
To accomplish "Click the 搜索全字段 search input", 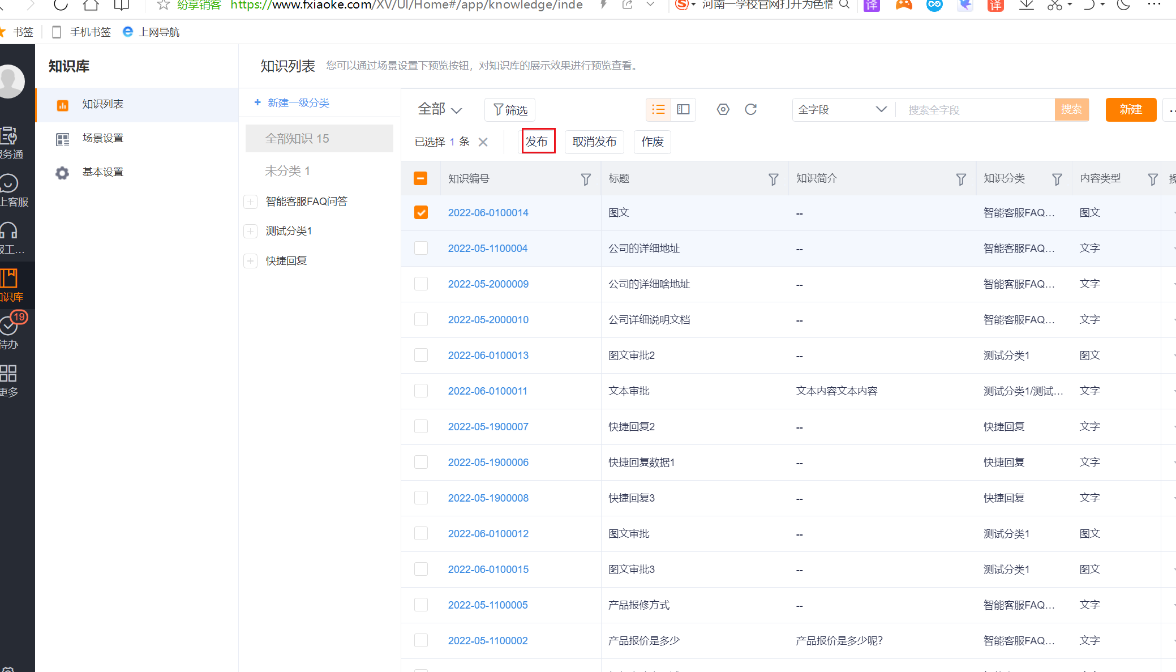I will coord(976,110).
